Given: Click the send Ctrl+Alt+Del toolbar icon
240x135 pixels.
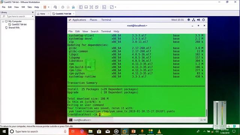Looking at the screenshot, I should tap(55, 7).
